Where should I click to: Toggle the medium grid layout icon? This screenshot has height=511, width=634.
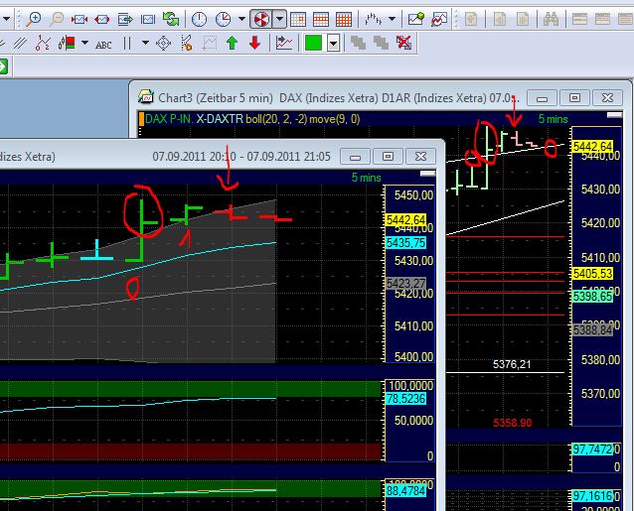321,19
